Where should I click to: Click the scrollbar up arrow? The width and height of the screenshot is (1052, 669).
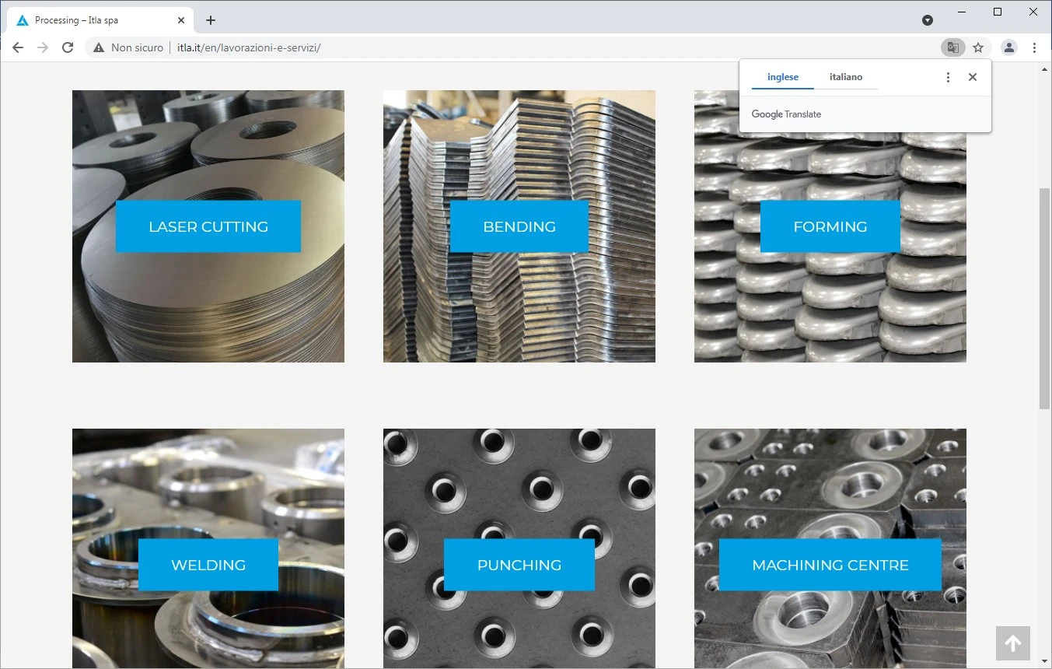click(x=1045, y=68)
